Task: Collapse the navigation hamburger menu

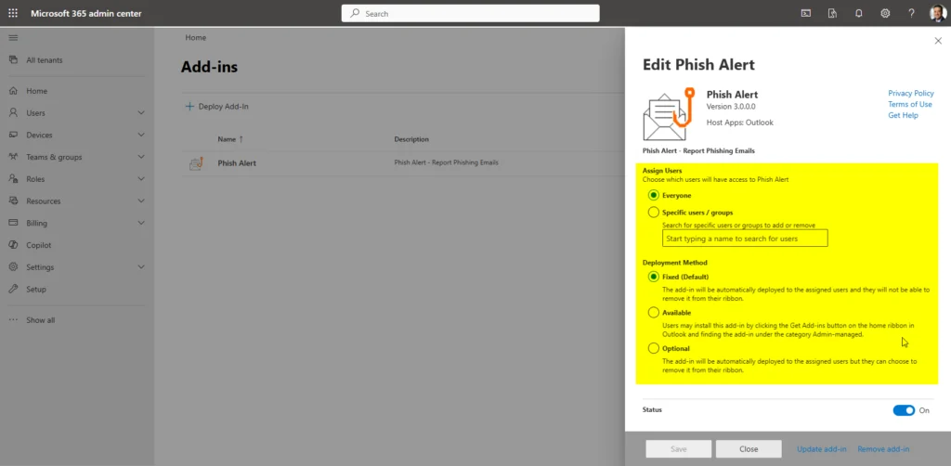Action: click(x=13, y=37)
